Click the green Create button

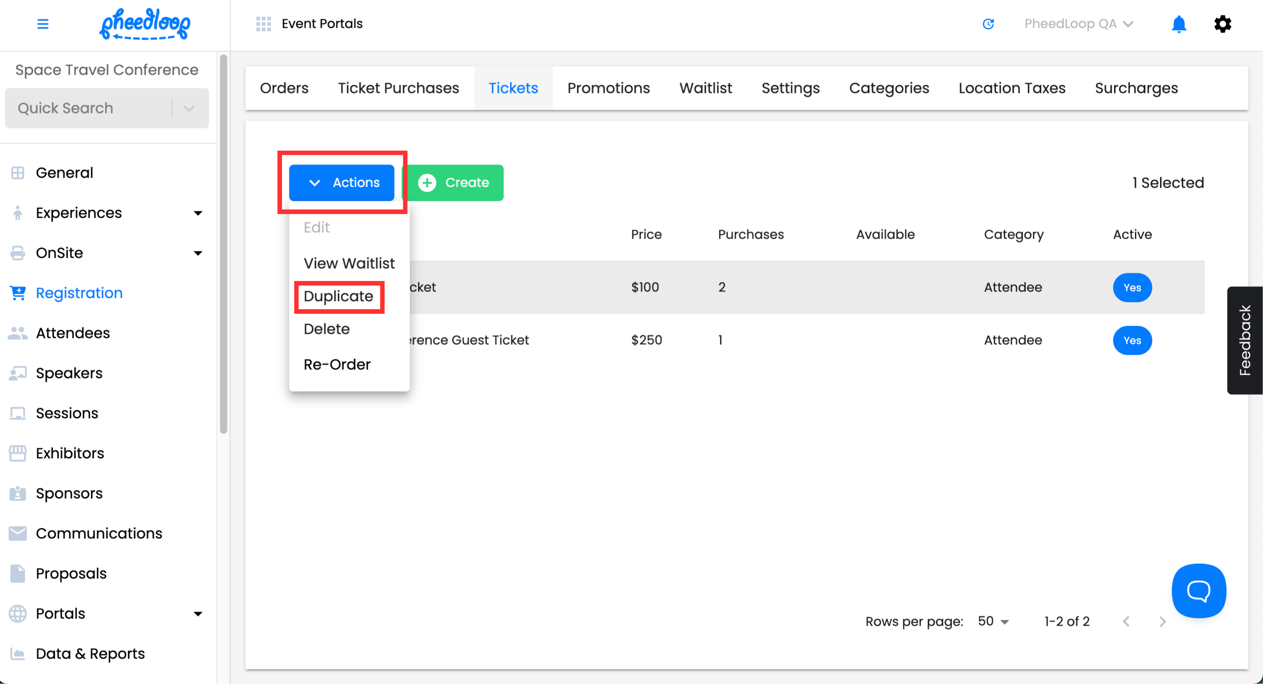(453, 183)
